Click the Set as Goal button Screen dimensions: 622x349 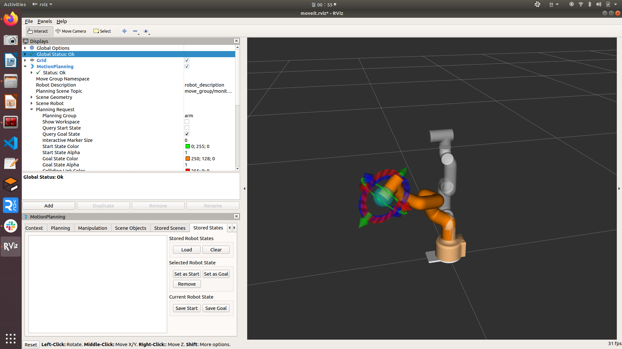point(216,274)
